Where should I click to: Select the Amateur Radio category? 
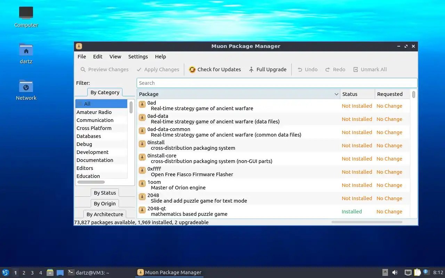101,112
